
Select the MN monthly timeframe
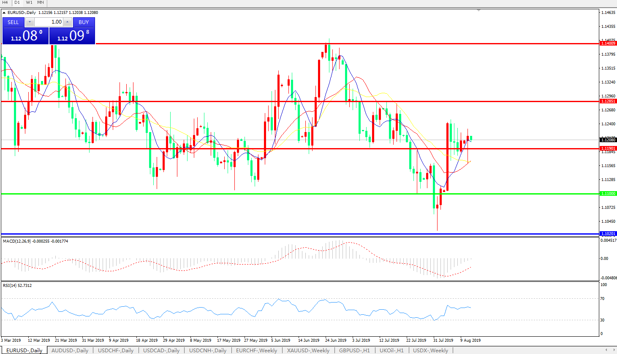click(41, 3)
